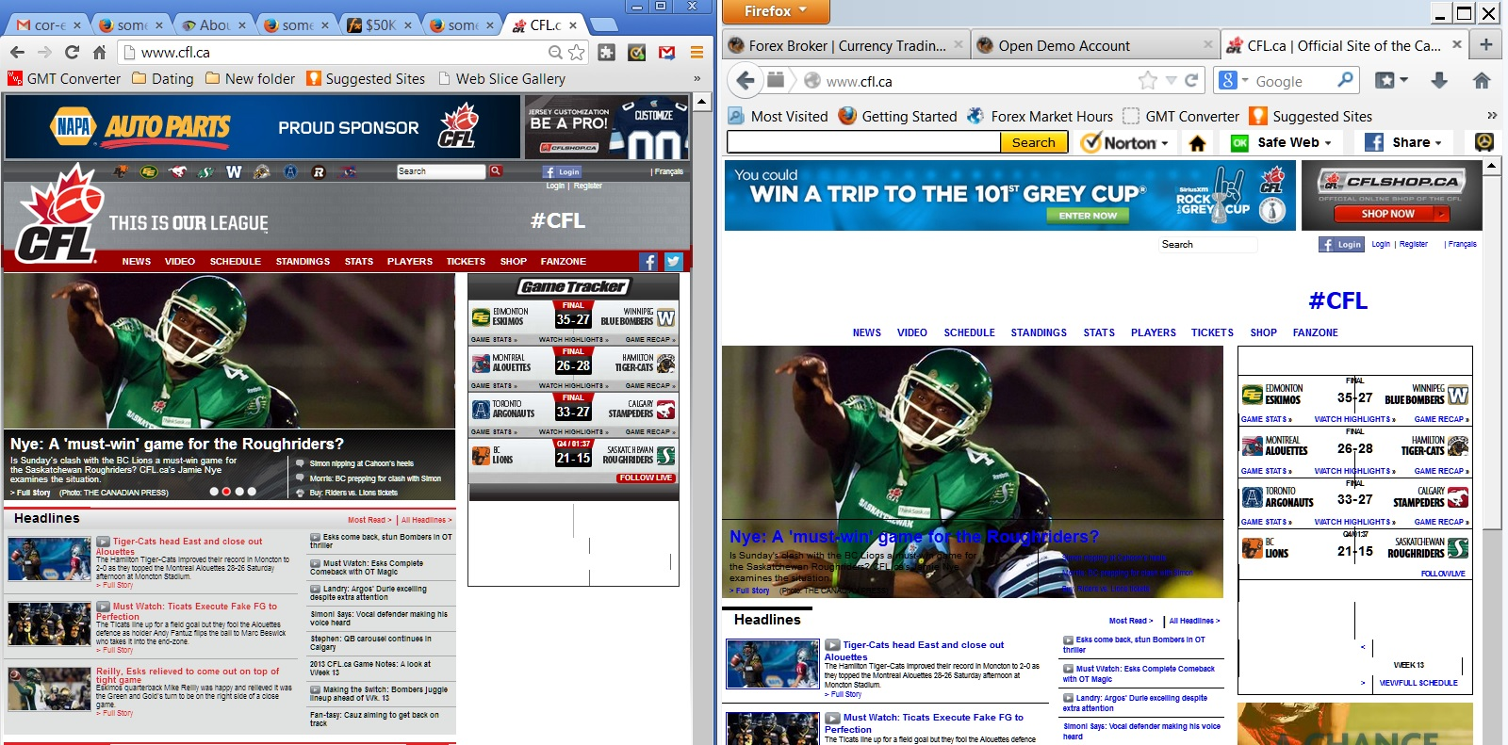The image size is (1508, 745).
Task: Click the Norton toolbar home icon
Action: coord(1197,143)
